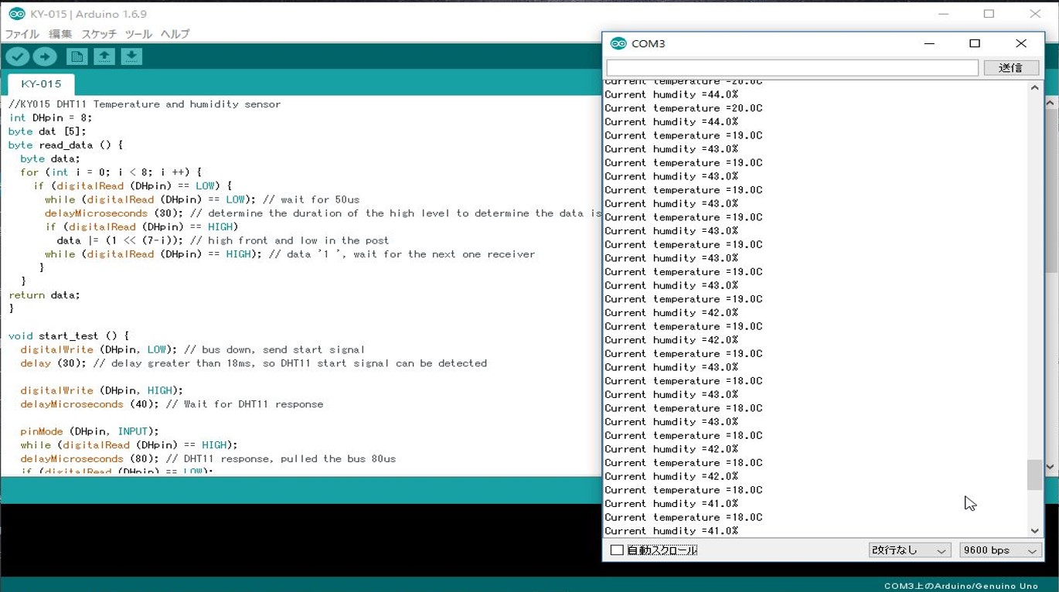Click the serial monitor text input field
The height and width of the screenshot is (592, 1059).
pyautogui.click(x=792, y=68)
